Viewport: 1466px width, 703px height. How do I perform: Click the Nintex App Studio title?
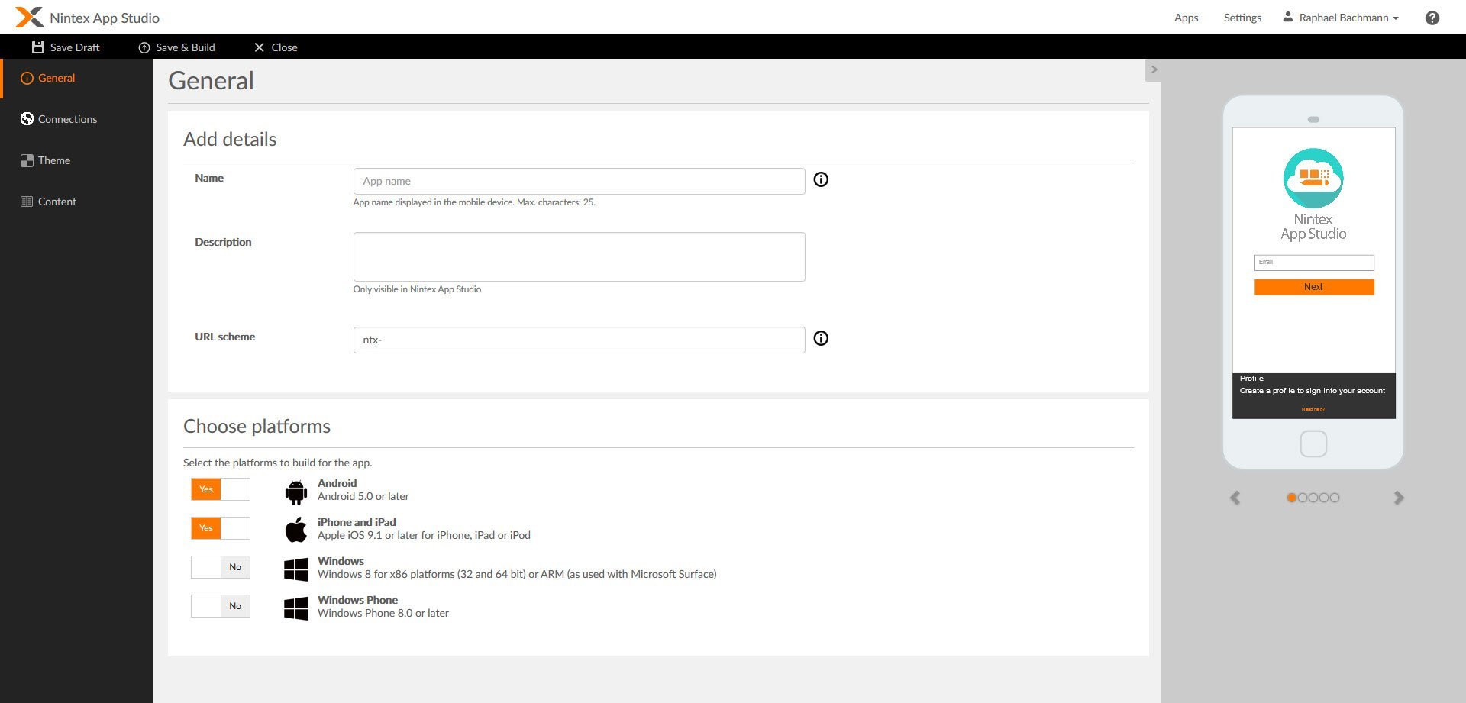click(105, 18)
